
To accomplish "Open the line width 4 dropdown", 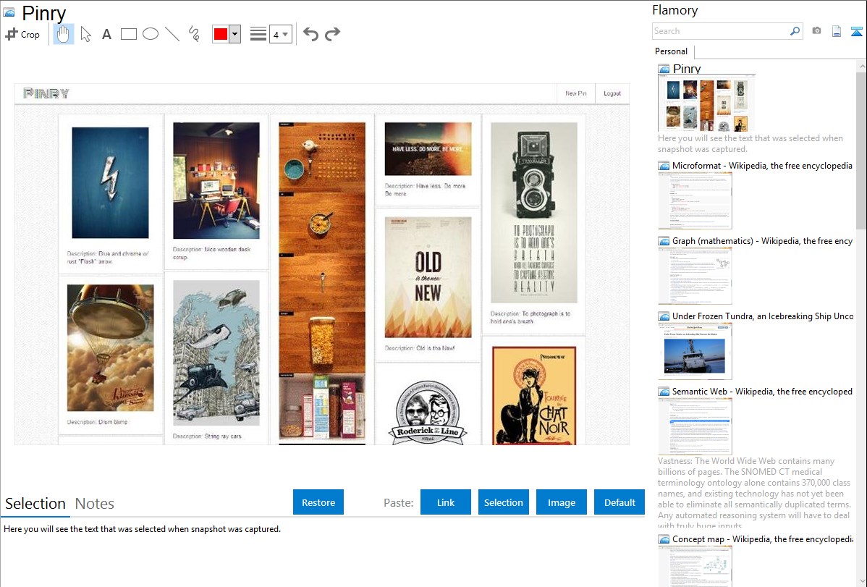I will (281, 34).
